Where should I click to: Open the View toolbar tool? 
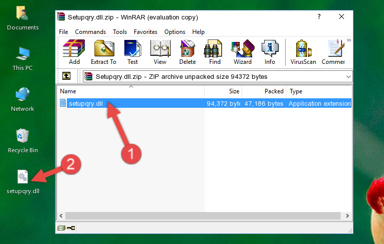[160, 52]
